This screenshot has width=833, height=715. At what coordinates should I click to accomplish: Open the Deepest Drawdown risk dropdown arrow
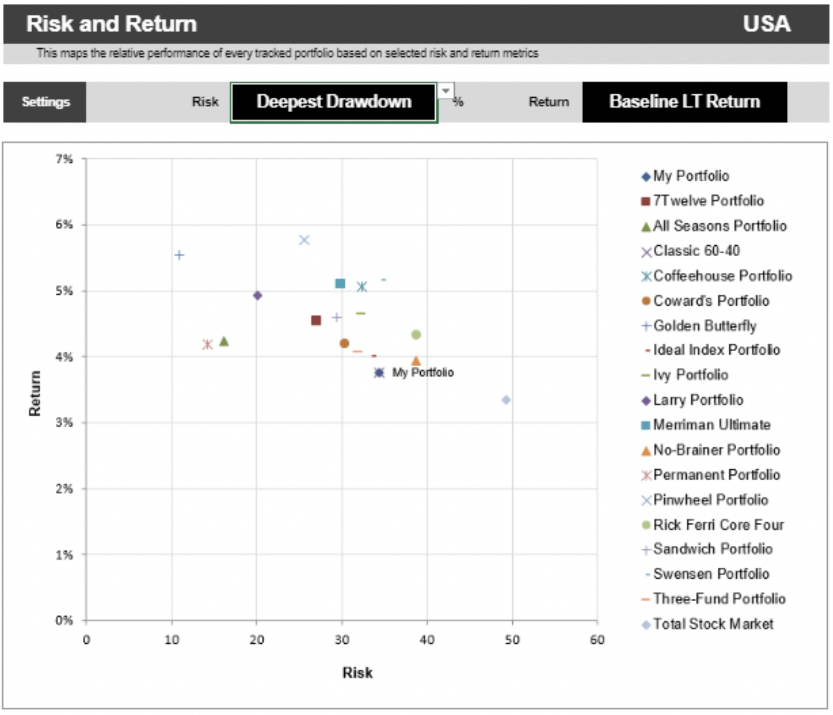445,91
